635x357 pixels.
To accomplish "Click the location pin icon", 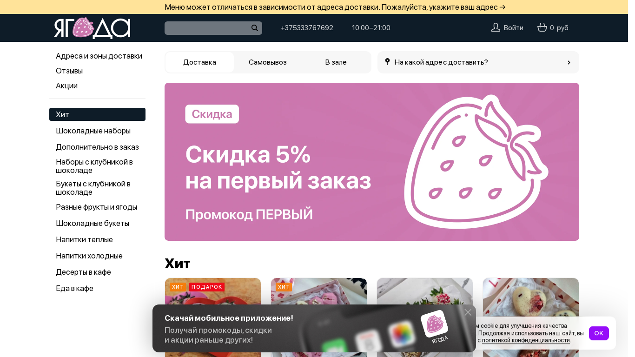I will pos(387,61).
